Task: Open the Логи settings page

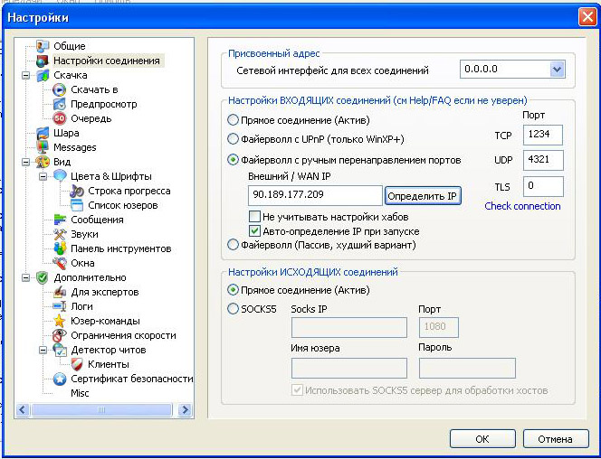Action: point(82,306)
